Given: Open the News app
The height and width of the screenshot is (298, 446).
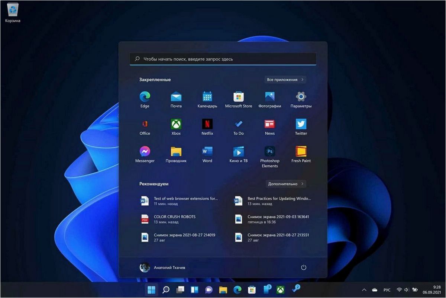Looking at the screenshot, I should pos(270,127).
